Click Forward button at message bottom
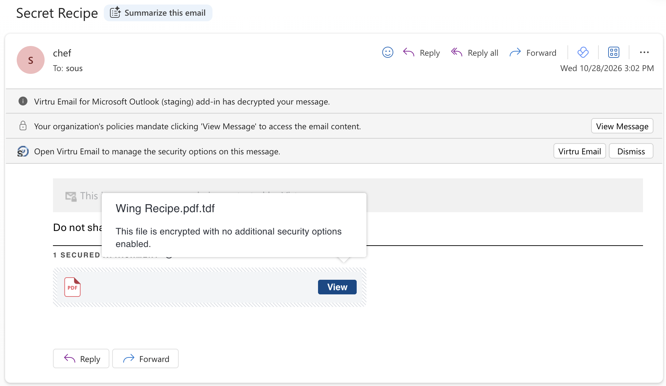666x386 pixels. 145,358
